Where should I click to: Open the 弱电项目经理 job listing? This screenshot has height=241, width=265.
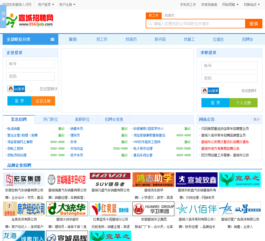point(17,155)
